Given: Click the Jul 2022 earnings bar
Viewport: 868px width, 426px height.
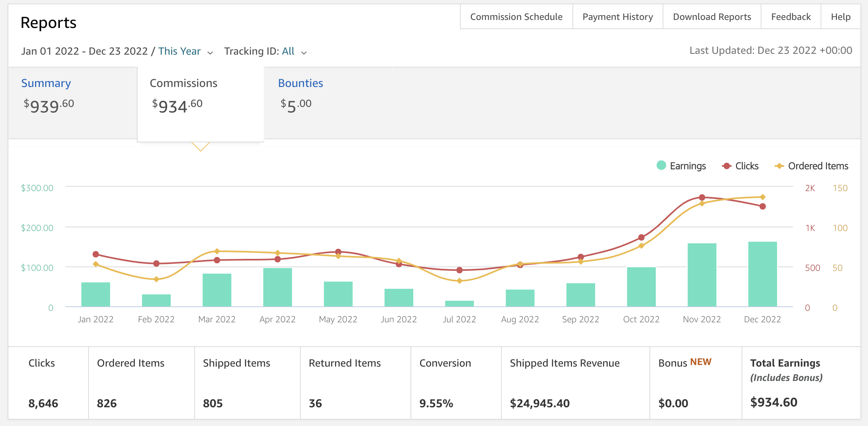Looking at the screenshot, I should (459, 304).
